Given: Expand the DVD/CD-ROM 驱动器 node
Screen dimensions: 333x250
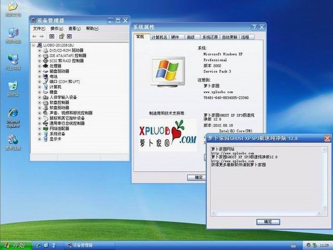Looking at the screenshot, I should (x=40, y=50).
